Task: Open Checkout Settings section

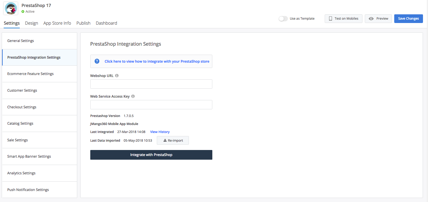Action: [39, 107]
